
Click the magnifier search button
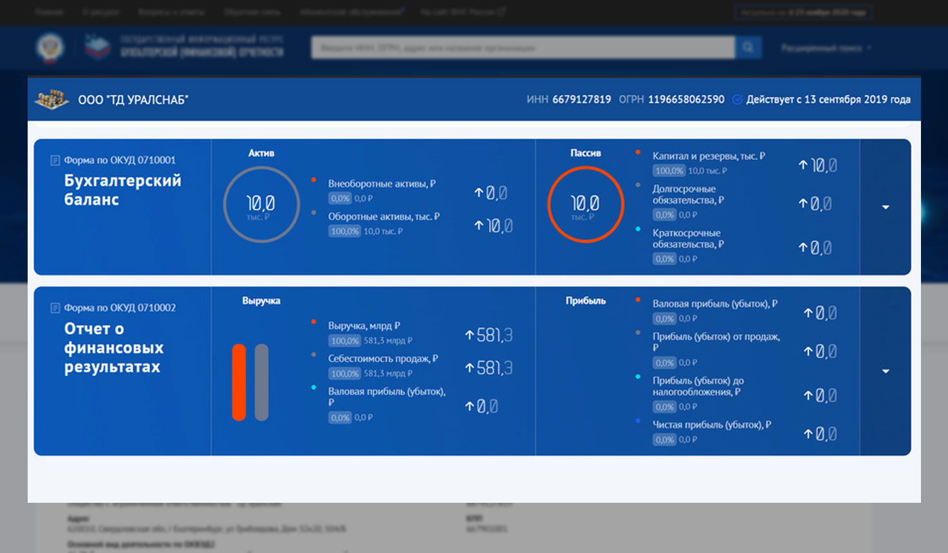click(x=748, y=48)
